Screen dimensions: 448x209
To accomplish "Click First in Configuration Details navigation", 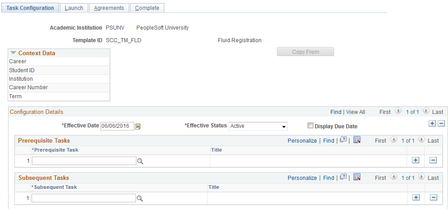I will 385,112.
